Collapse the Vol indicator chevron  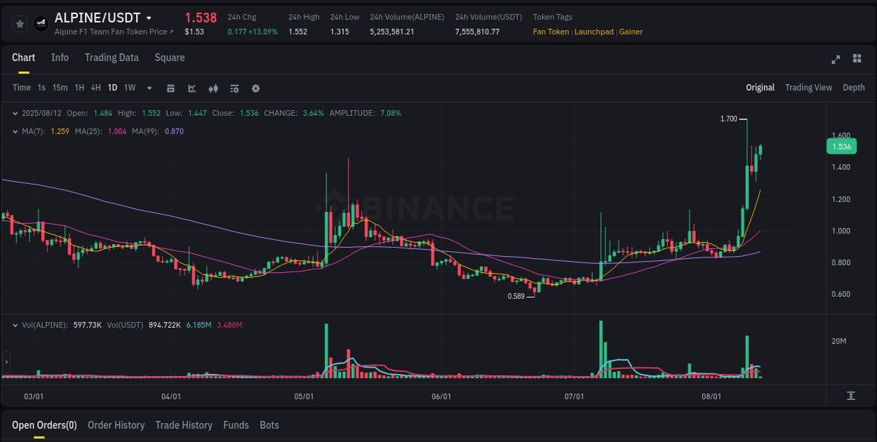pos(15,325)
